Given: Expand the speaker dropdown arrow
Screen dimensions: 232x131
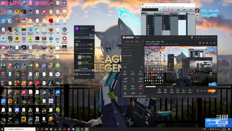Looking at the screenshot, I should coord(192,90).
